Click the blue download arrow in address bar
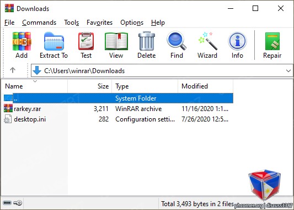 (37, 70)
